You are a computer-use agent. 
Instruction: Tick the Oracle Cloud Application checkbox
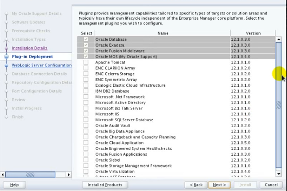pos(86,143)
